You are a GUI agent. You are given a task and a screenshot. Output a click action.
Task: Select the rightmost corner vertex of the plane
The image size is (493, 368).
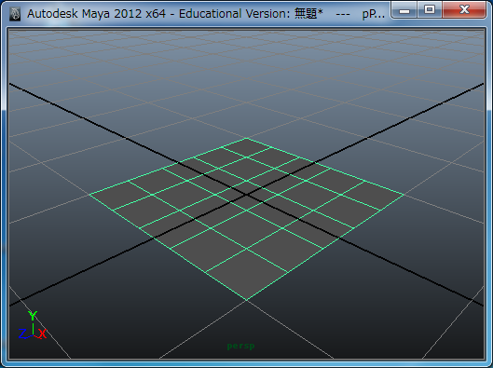click(x=404, y=195)
